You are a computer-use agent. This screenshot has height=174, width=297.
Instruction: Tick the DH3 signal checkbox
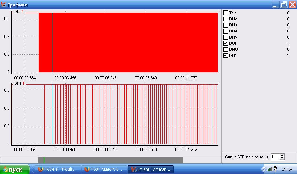click(226, 25)
